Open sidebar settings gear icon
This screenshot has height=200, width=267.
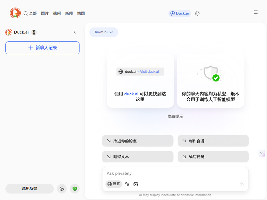(x=62, y=189)
